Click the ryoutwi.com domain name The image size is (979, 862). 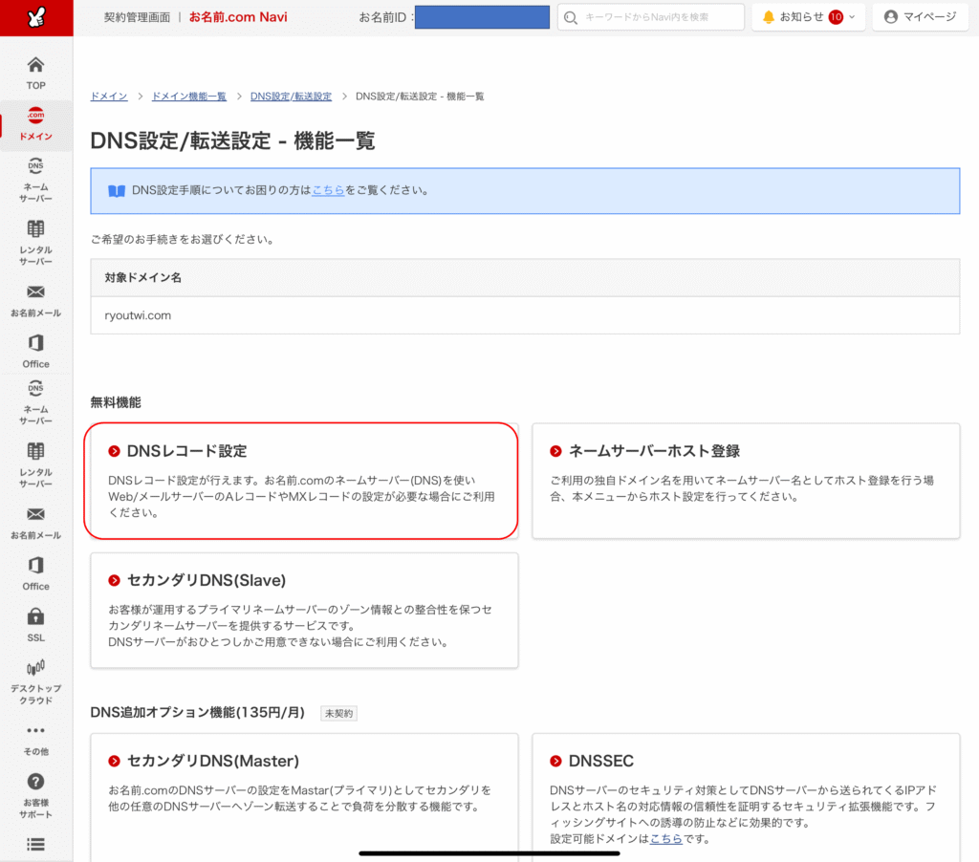138,315
